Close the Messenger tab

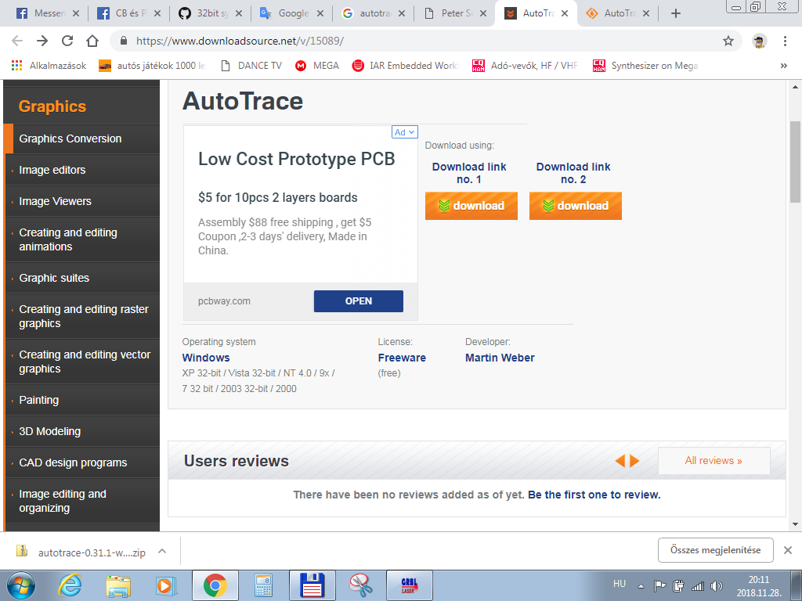[76, 13]
